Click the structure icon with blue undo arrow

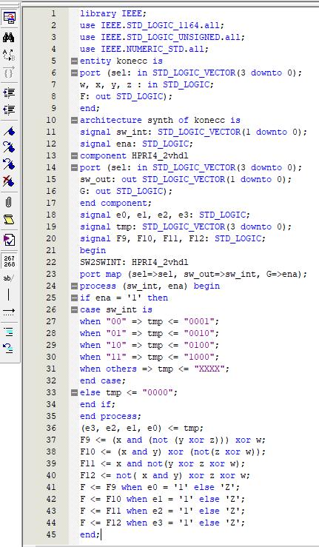(9, 348)
